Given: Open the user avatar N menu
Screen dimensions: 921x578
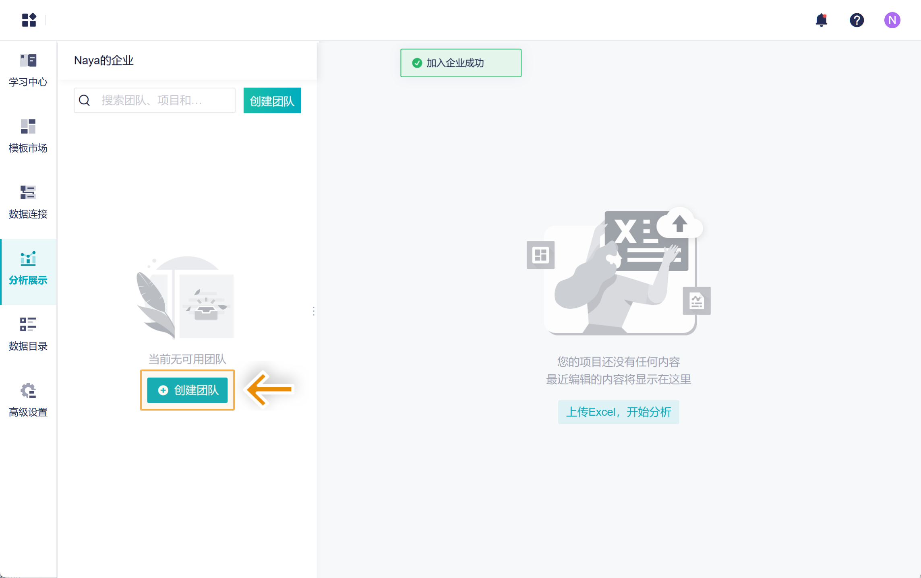Looking at the screenshot, I should click(x=892, y=20).
